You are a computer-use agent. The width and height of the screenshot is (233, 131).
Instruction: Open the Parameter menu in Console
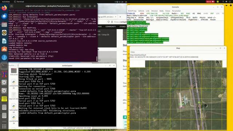pos(176,11)
